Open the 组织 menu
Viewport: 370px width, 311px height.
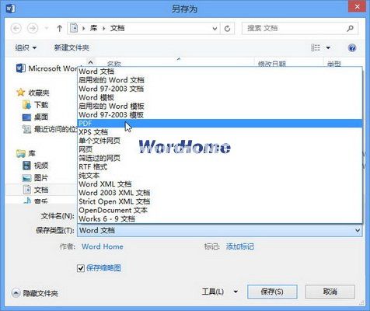pos(26,47)
